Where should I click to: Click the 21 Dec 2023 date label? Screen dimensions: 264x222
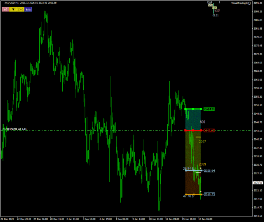tap(7, 219)
